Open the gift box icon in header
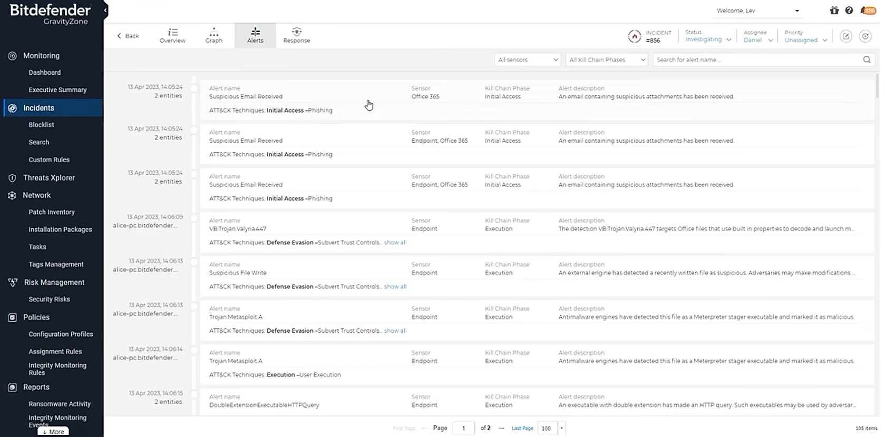The width and height of the screenshot is (886, 437). (x=834, y=11)
